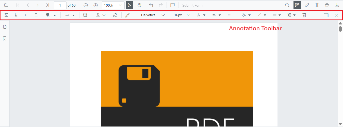Select the underline annotation tool
The width and height of the screenshot is (343, 127).
pos(16,15)
